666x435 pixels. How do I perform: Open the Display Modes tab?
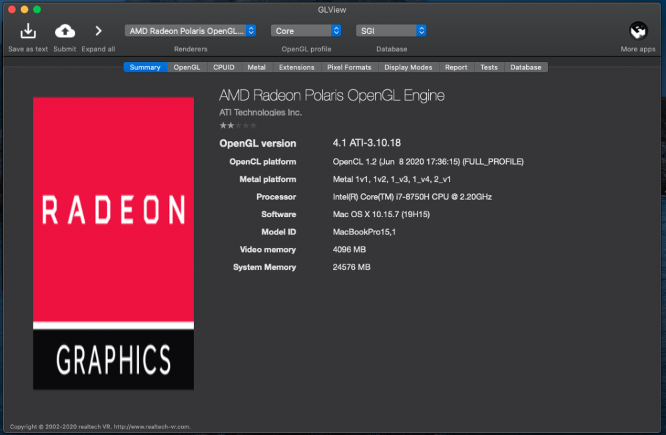(408, 67)
